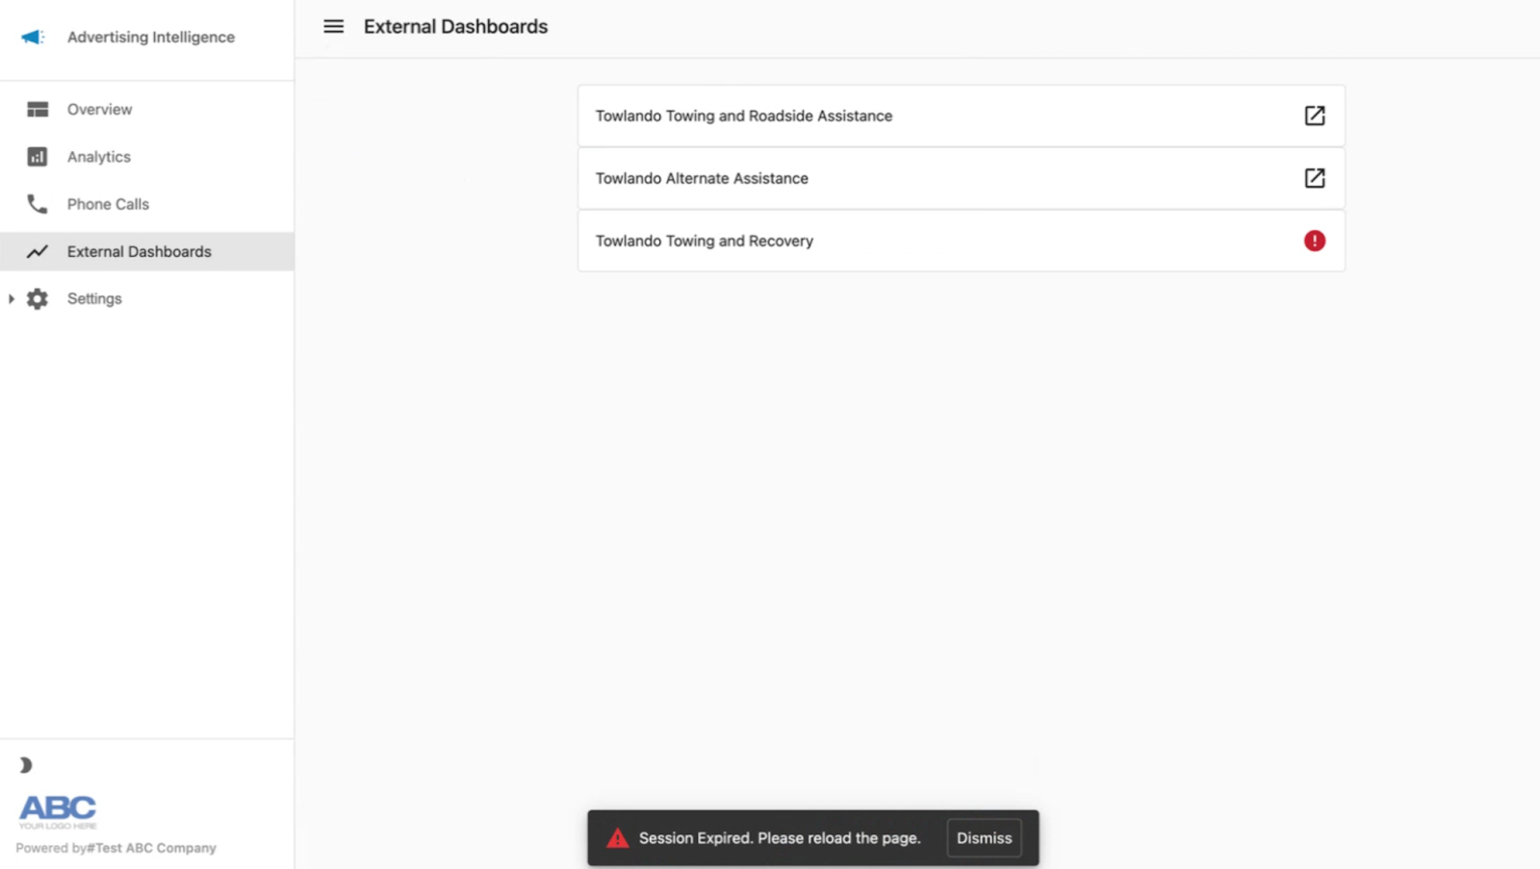Viewport: 1540px width, 869px height.
Task: Click the ABC company logo
Action: click(x=56, y=809)
